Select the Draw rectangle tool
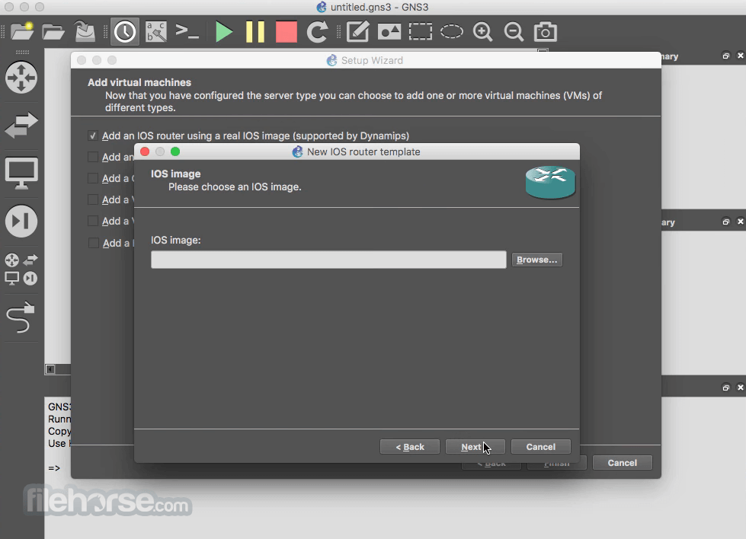The image size is (746, 539). coord(421,32)
